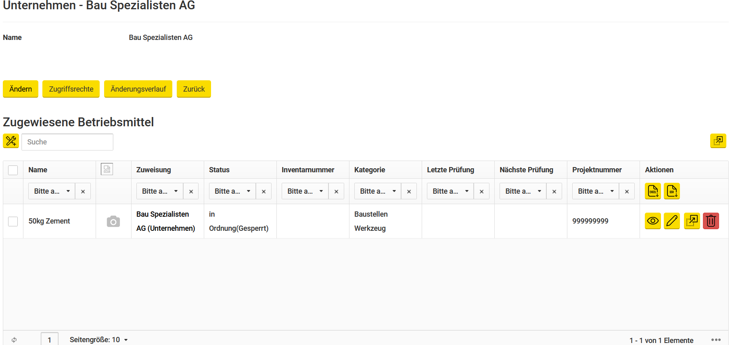This screenshot has height=345, width=734.
Task: Open the tools icon next to search
Action: (x=11, y=141)
